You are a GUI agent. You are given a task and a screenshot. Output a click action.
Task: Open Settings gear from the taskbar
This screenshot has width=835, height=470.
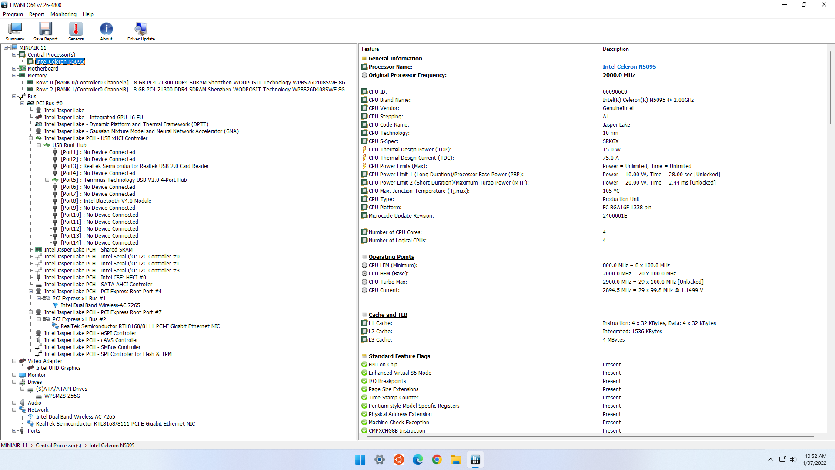[x=380, y=460]
